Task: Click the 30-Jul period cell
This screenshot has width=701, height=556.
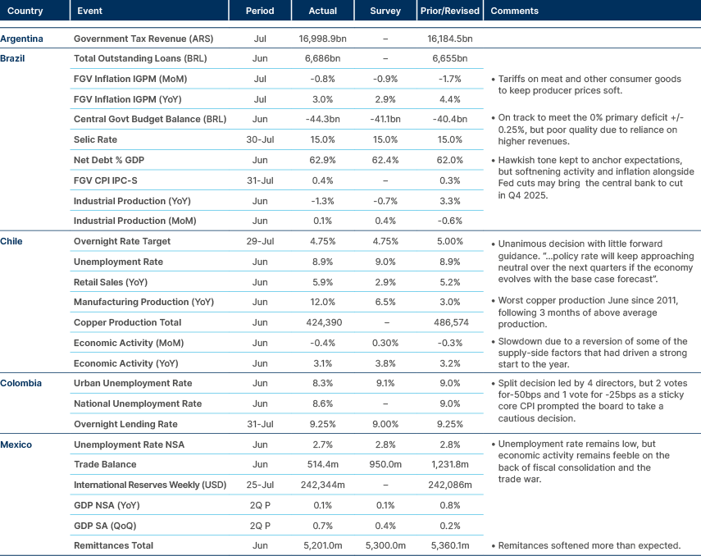Action: 260,139
